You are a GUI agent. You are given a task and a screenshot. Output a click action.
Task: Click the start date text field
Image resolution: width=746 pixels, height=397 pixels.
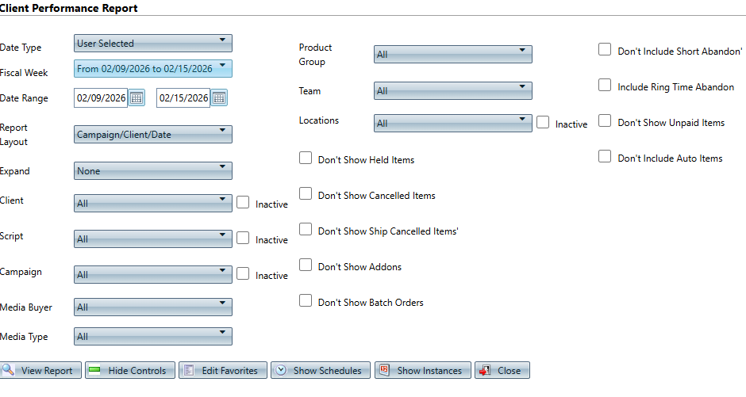pyautogui.click(x=101, y=98)
